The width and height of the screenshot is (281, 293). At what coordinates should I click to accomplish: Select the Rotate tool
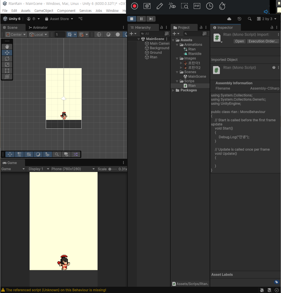[7, 59]
